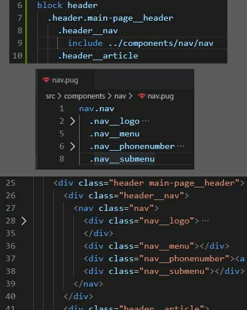This screenshot has height=310, width=247.
Task: Click line number 1 in nav.pug gutter
Action: (x=62, y=108)
